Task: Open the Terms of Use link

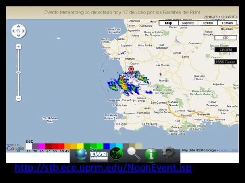Action: [x=228, y=150]
